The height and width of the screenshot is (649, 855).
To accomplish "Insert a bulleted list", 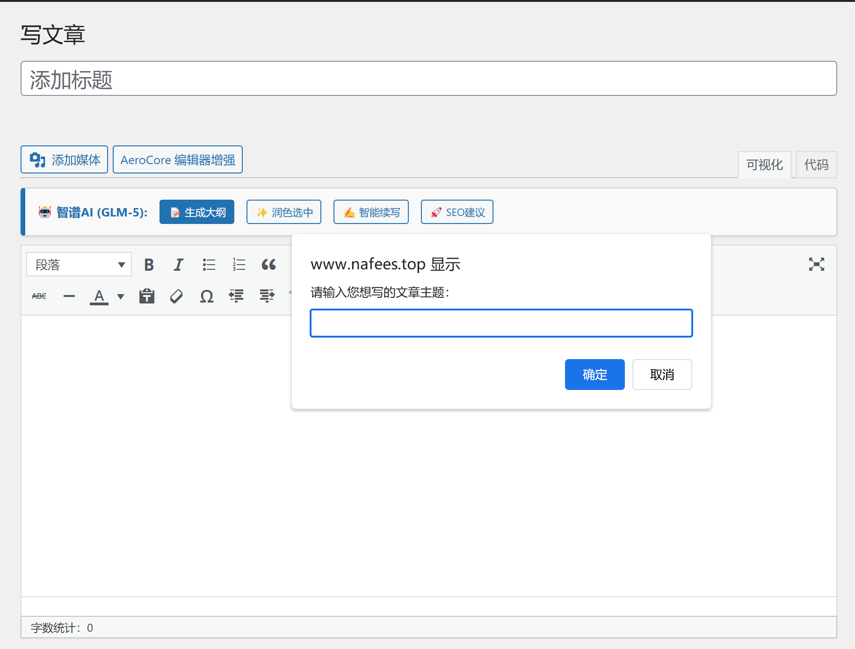I will click(x=209, y=265).
